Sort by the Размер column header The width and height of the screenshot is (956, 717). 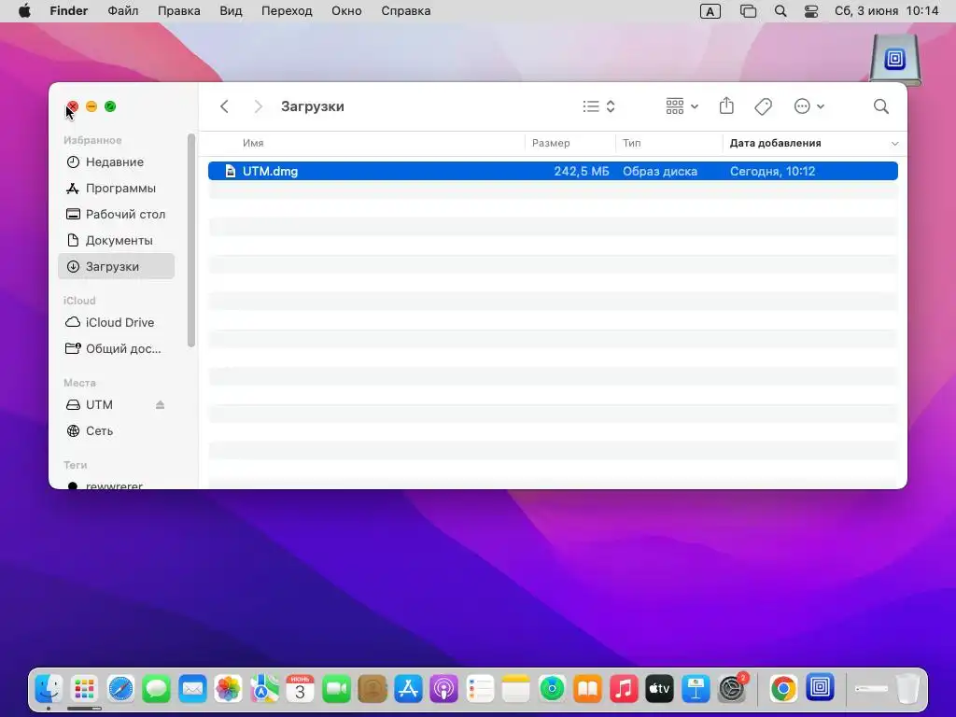click(551, 143)
